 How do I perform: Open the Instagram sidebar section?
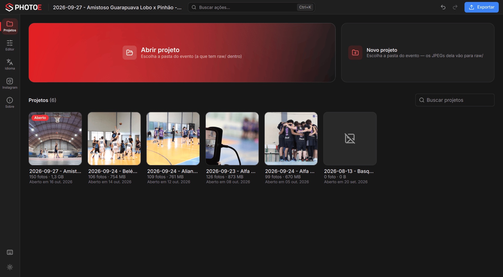click(x=10, y=84)
